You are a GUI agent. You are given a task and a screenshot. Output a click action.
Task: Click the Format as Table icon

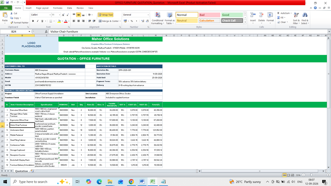(169, 15)
